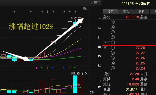Image resolution: width=156 pixels, height=95 pixels.
Task: Click the first green signal marker
Action: click(42, 68)
